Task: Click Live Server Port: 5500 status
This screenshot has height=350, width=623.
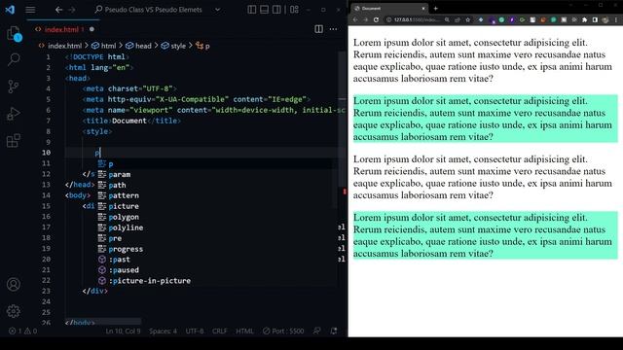Action: tap(283, 331)
